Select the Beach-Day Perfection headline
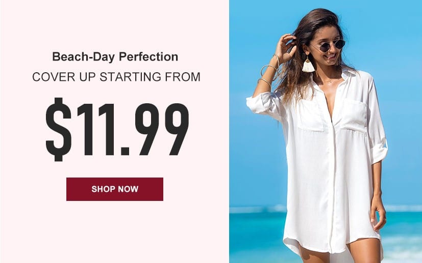 115,57
